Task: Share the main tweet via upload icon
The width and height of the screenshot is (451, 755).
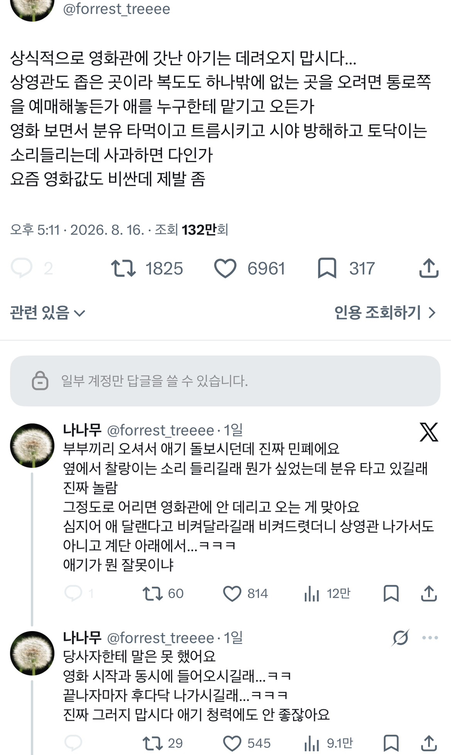Action: 429,268
